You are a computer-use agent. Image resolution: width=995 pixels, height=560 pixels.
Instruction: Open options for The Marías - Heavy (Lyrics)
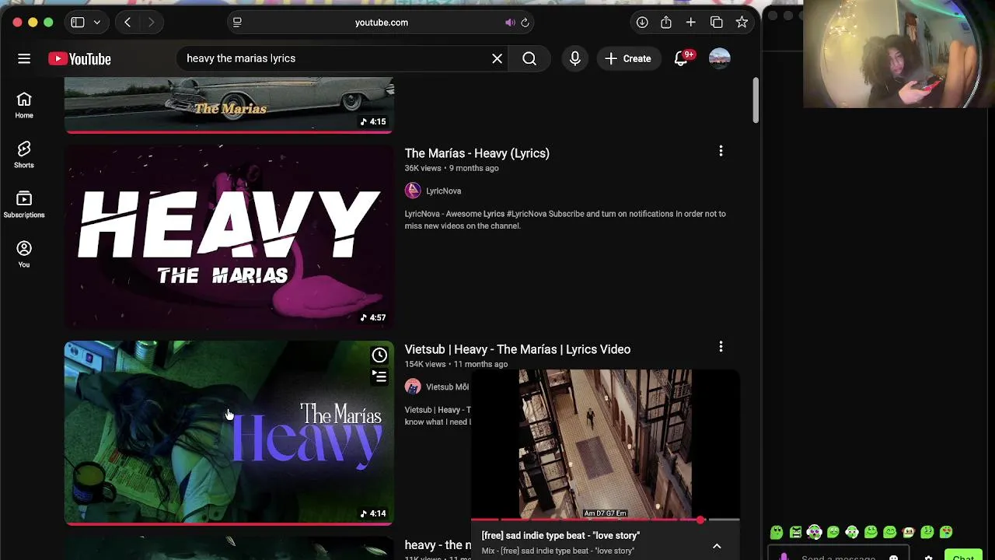point(721,151)
